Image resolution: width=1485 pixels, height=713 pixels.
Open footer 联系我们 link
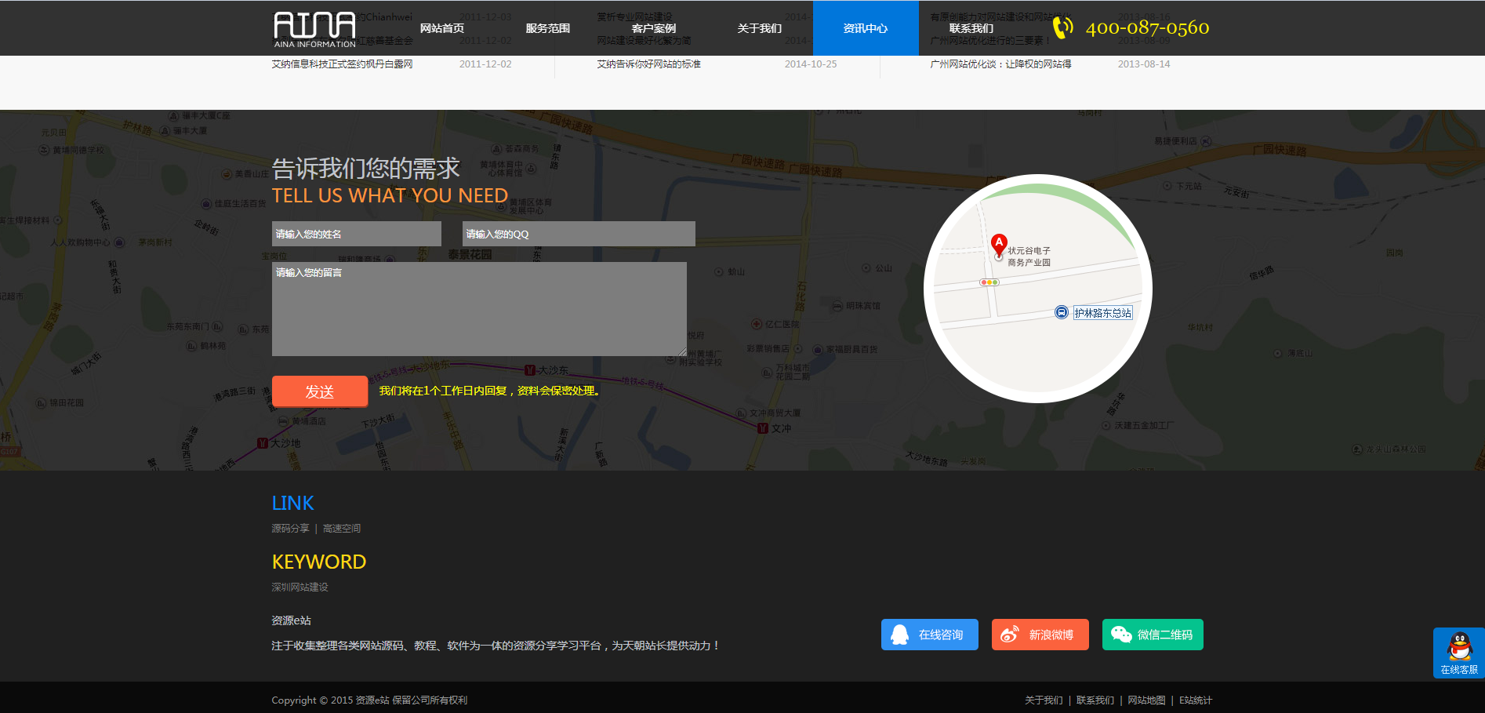(1095, 700)
